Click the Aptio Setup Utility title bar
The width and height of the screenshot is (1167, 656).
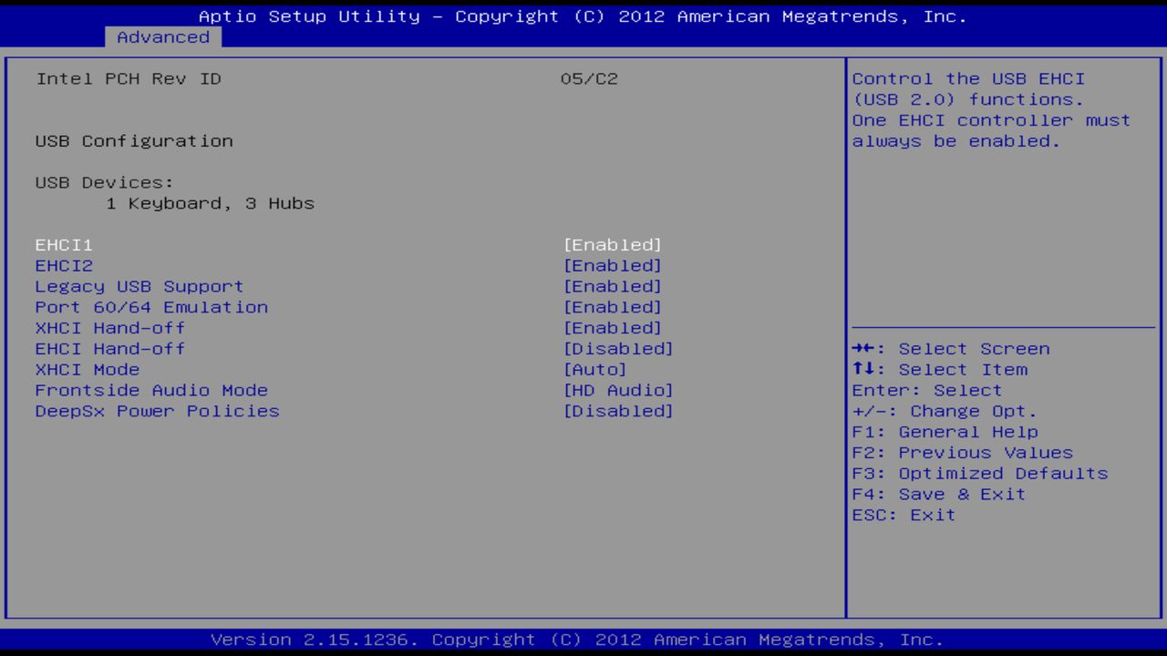[583, 15]
